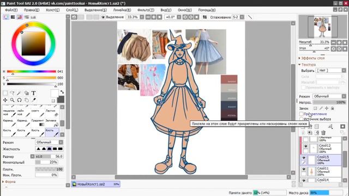Click the navigator preview thumbnail
Viewport: 349px width, 196px height.
point(322,27)
